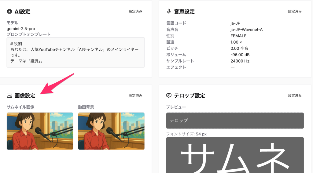Click the microphone icon beside 音声設定
Viewport: 313px width, 173px height.
coord(169,12)
